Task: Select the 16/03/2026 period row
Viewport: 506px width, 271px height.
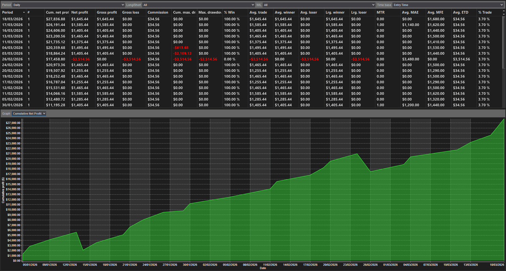Action: pyautogui.click(x=251, y=30)
